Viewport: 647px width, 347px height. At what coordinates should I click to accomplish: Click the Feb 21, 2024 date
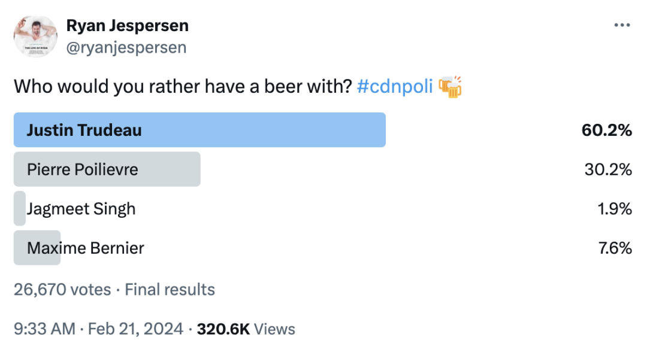pos(135,329)
